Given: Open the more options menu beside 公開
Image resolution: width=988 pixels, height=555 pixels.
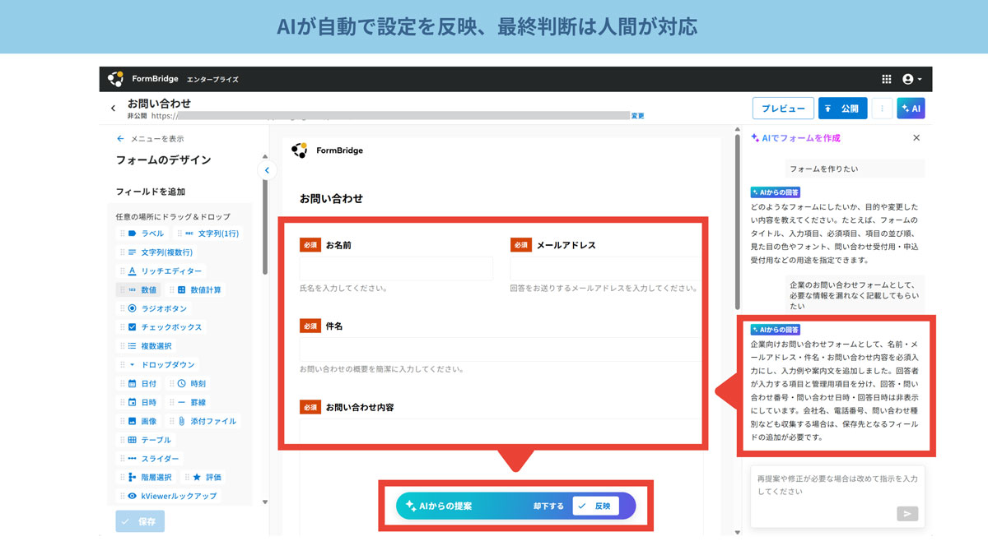Looking at the screenshot, I should coord(882,109).
